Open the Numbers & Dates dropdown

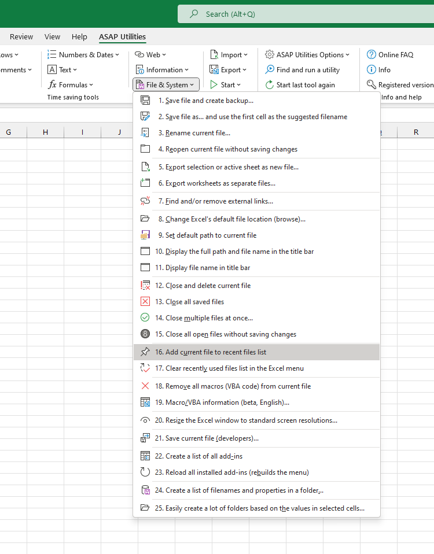point(83,54)
